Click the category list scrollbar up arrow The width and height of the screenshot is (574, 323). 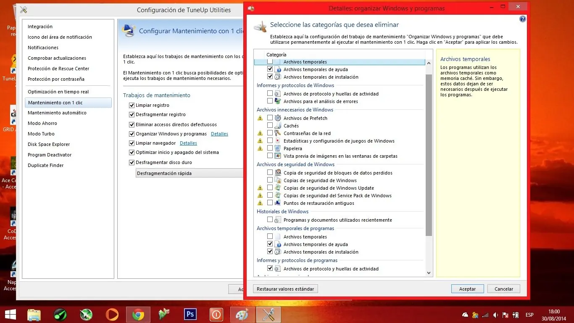[429, 63]
